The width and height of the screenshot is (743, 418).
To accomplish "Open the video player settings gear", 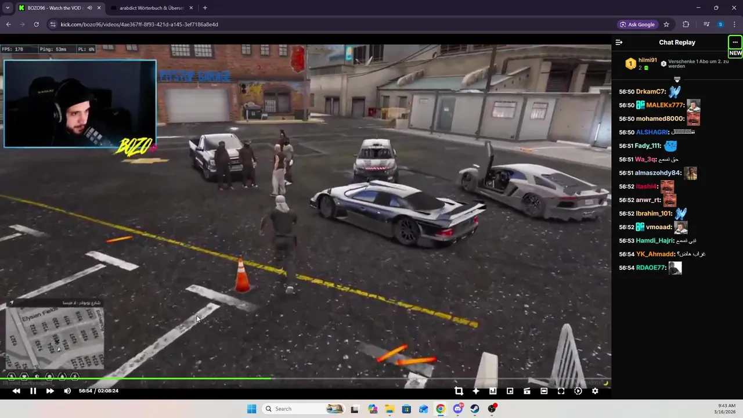I will (595, 391).
